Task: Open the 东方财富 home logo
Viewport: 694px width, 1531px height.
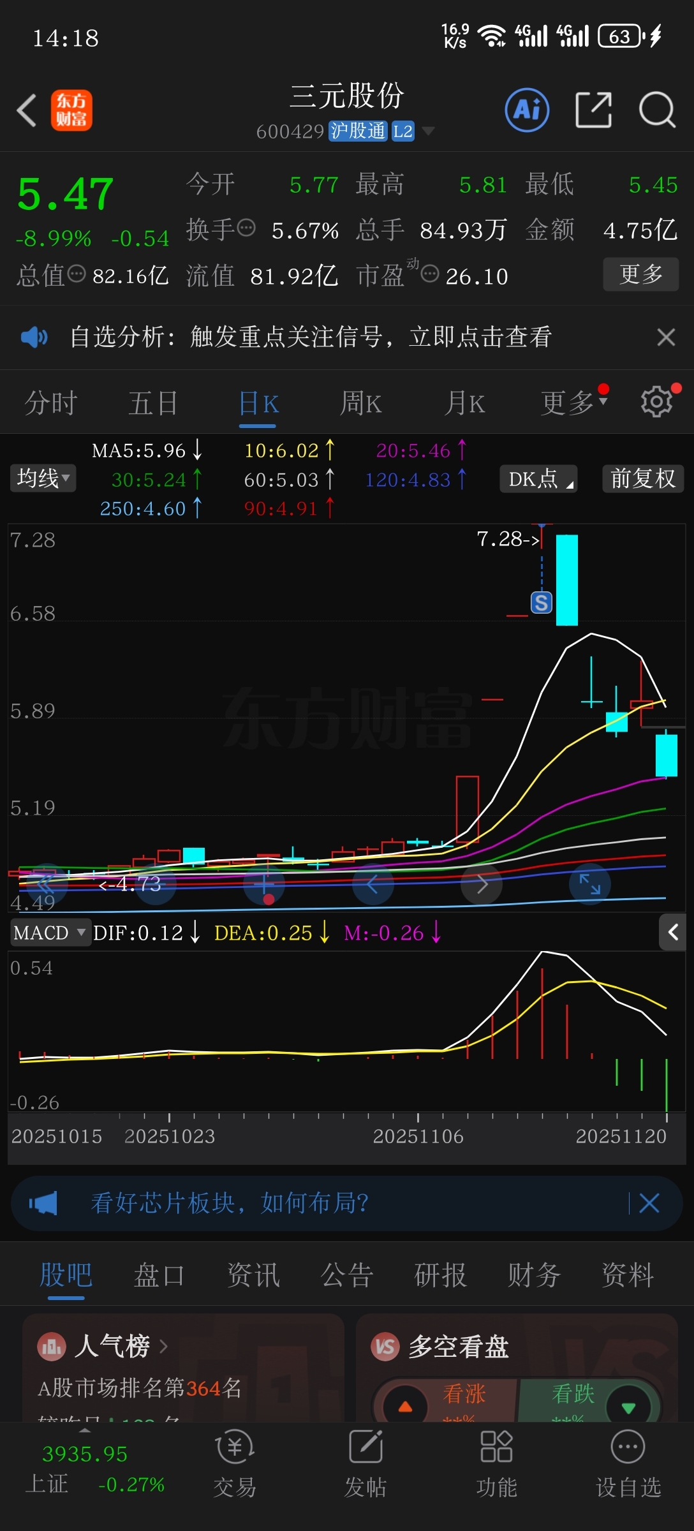Action: click(x=71, y=110)
